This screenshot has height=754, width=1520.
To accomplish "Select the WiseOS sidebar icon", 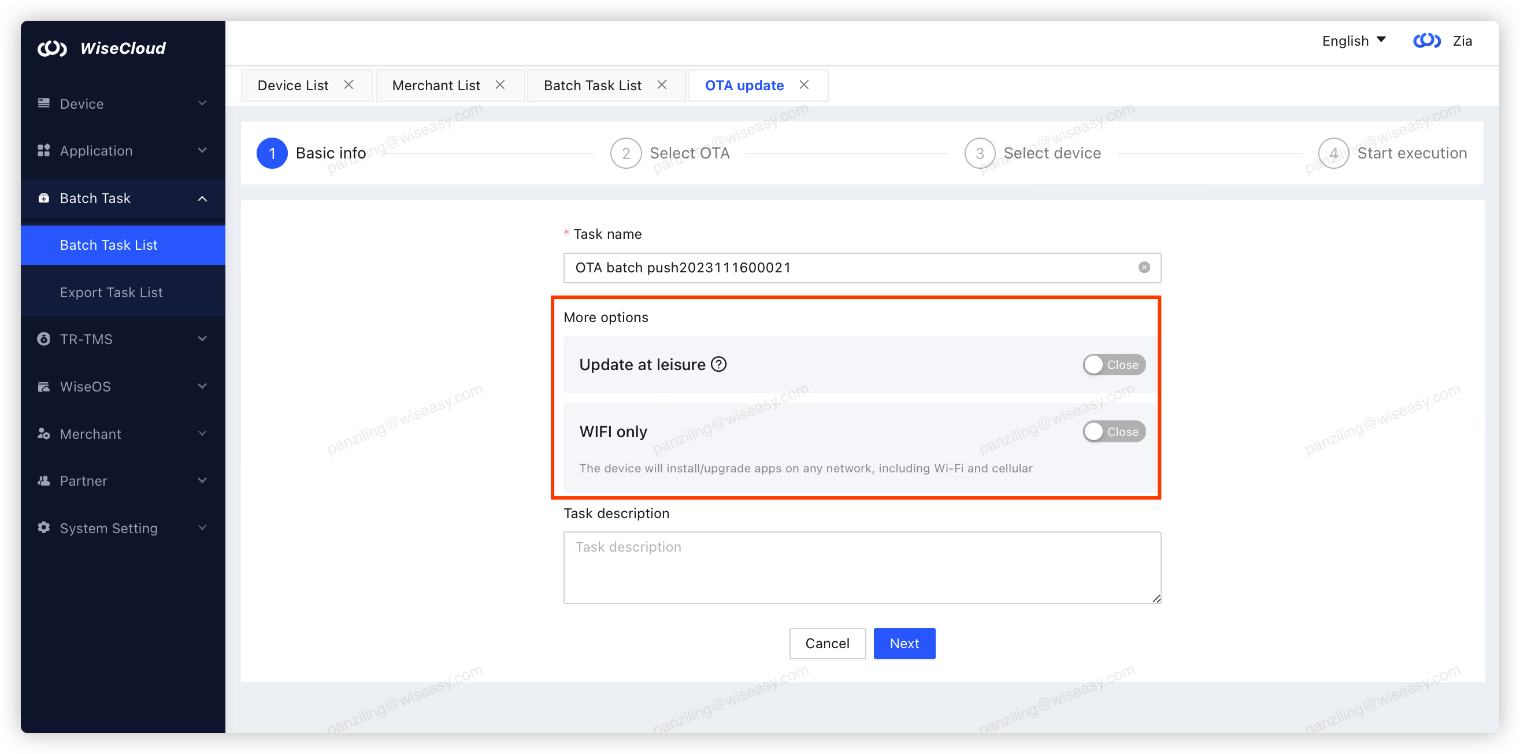I will point(43,386).
